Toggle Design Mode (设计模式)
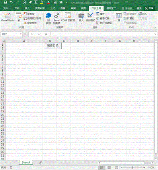The image size is (158, 170). (x=90, y=17)
